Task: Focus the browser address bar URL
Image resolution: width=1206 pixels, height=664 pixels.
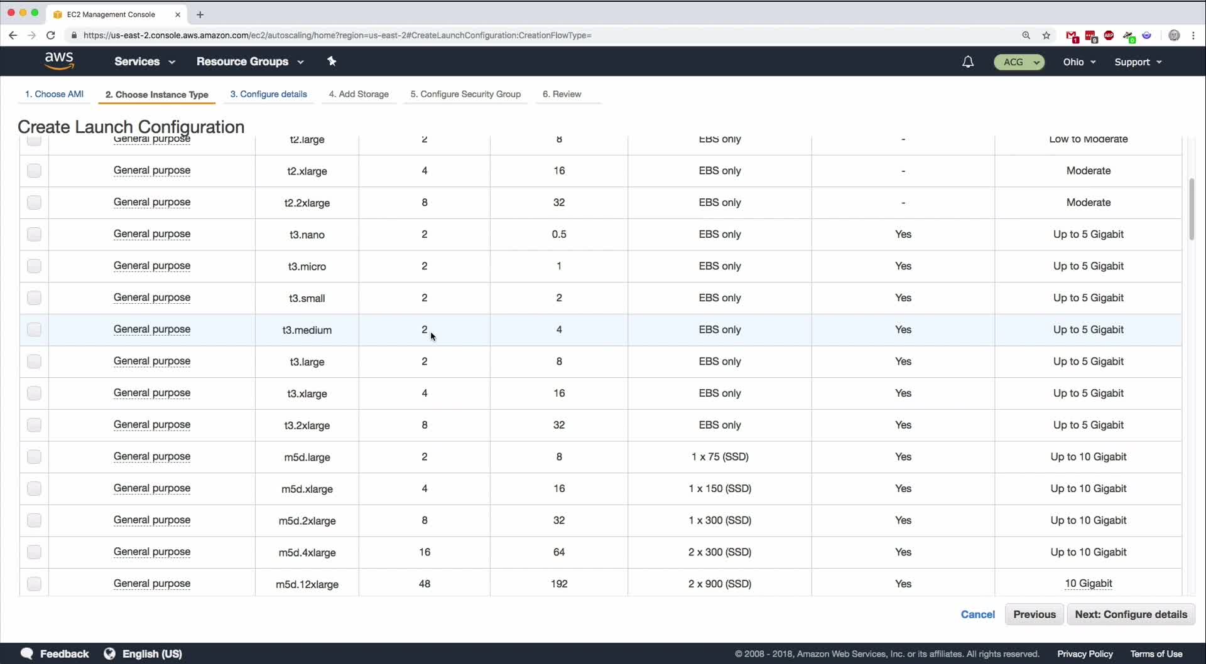Action: point(337,35)
